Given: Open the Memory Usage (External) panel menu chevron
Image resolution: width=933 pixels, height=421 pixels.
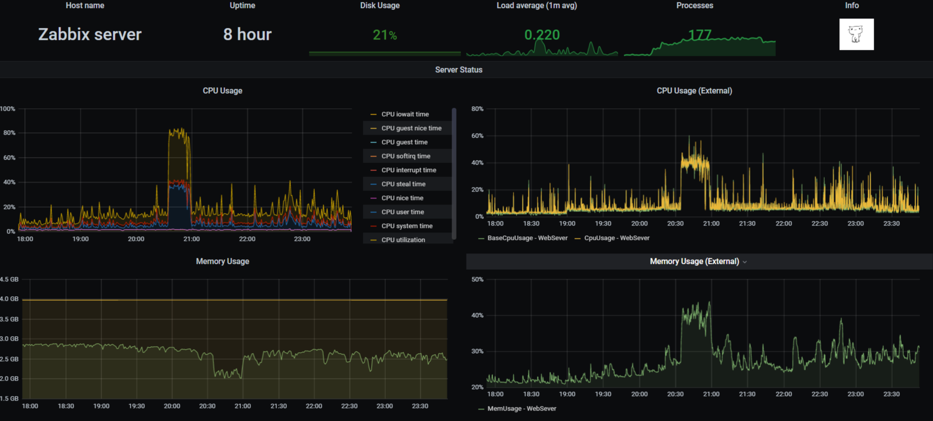Looking at the screenshot, I should click(745, 262).
